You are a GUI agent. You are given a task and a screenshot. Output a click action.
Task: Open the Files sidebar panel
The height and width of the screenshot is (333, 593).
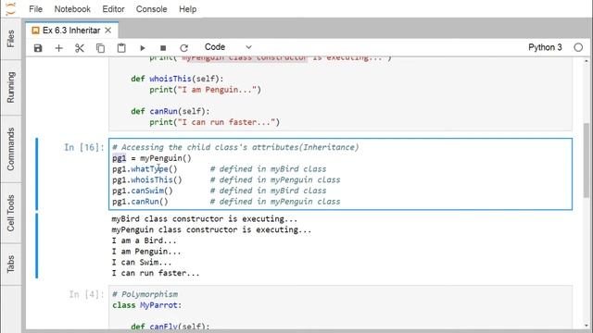tap(10, 39)
